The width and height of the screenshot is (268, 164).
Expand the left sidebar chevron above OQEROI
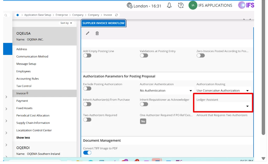click(6, 145)
